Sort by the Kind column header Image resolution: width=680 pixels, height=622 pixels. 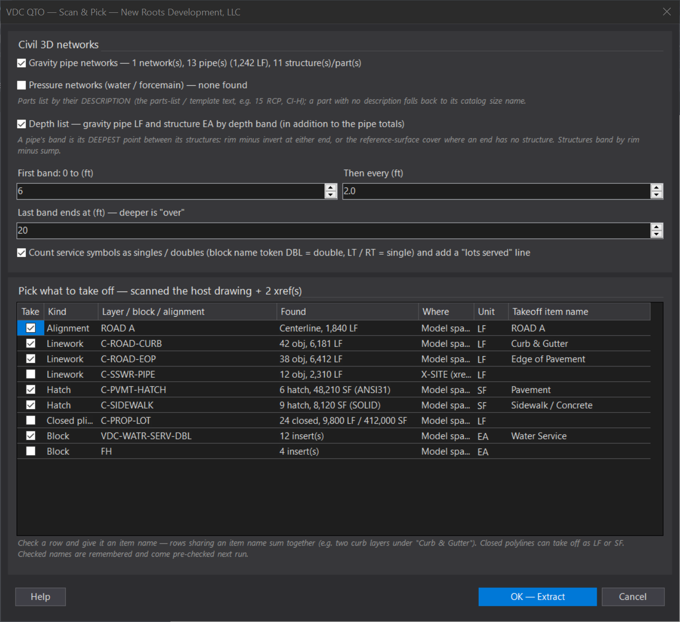tap(71, 312)
